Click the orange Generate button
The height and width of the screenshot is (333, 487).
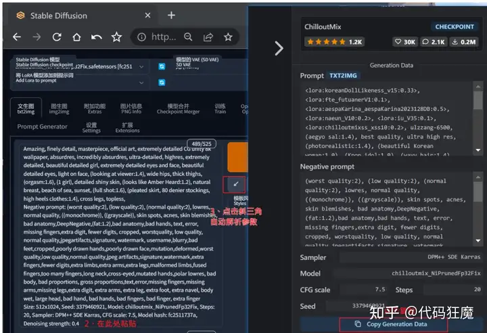[237, 157]
